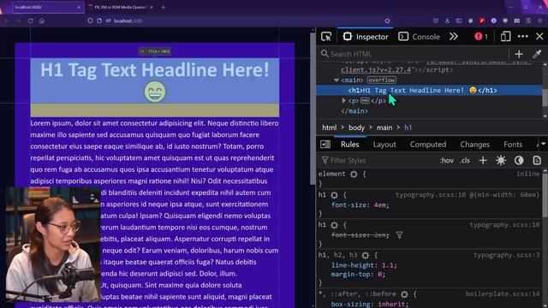
Task: Switch to the Fonts tab
Action: [x=513, y=145]
